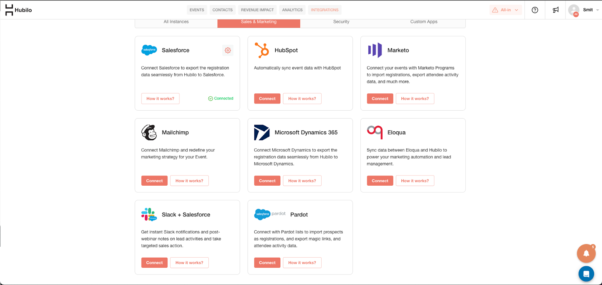The image size is (602, 285).
Task: Open the Integrations menu
Action: click(325, 10)
